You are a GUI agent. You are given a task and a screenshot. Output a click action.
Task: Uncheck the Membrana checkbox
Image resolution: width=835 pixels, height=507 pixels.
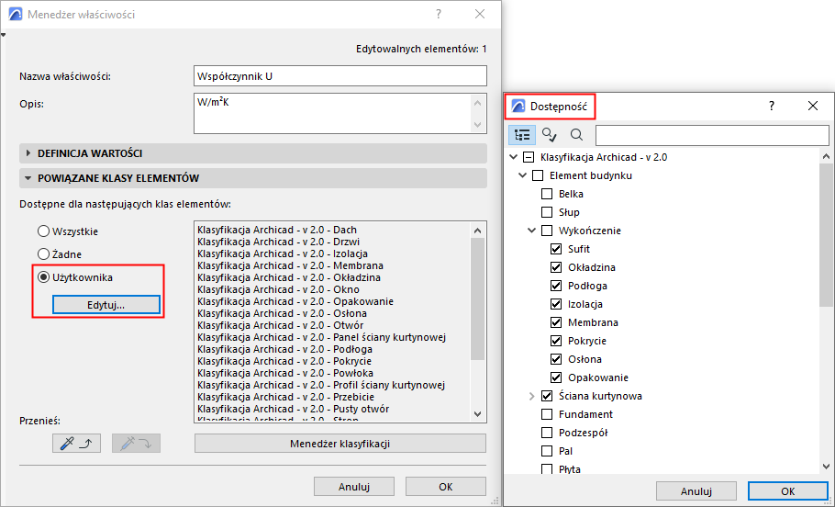[556, 322]
